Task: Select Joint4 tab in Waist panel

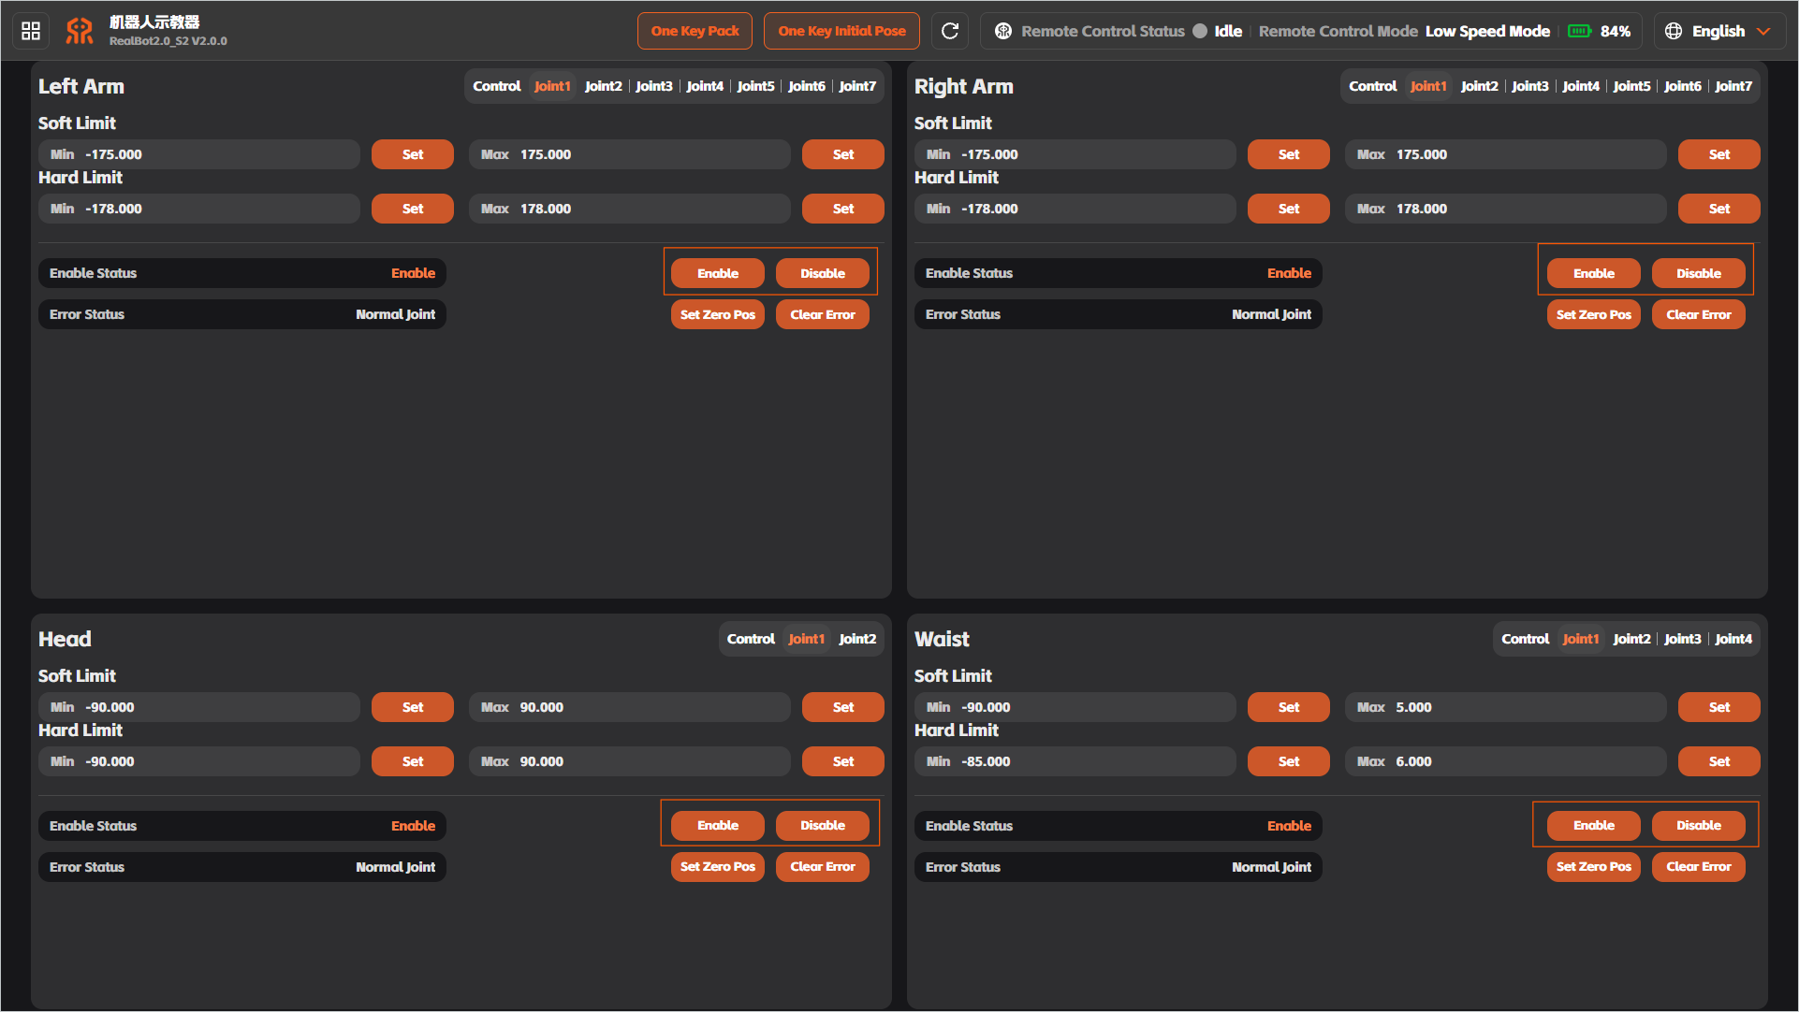Action: [1733, 639]
